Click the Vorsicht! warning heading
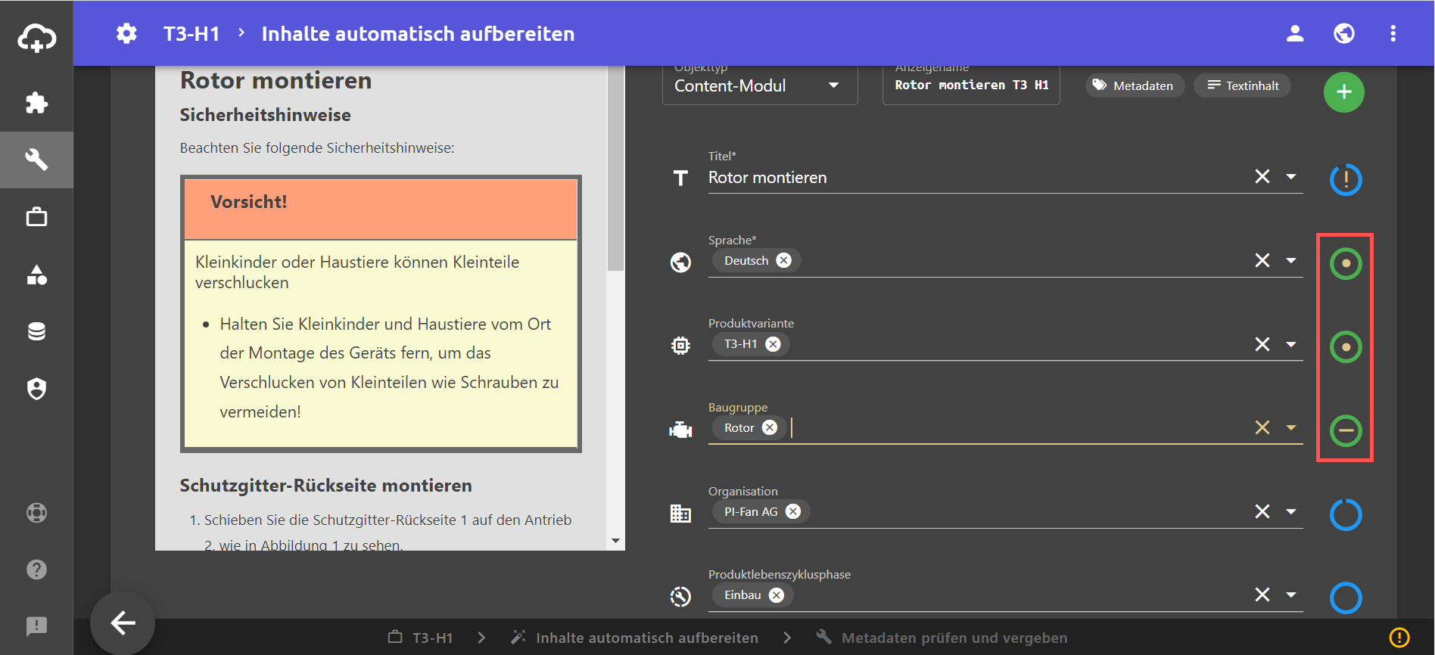The height and width of the screenshot is (655, 1435). point(249,202)
